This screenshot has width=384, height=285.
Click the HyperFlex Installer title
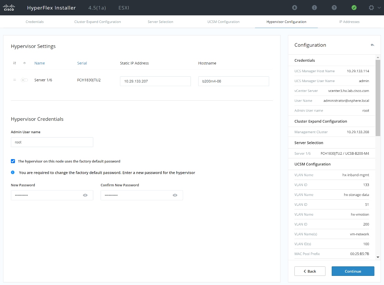pos(52,8)
